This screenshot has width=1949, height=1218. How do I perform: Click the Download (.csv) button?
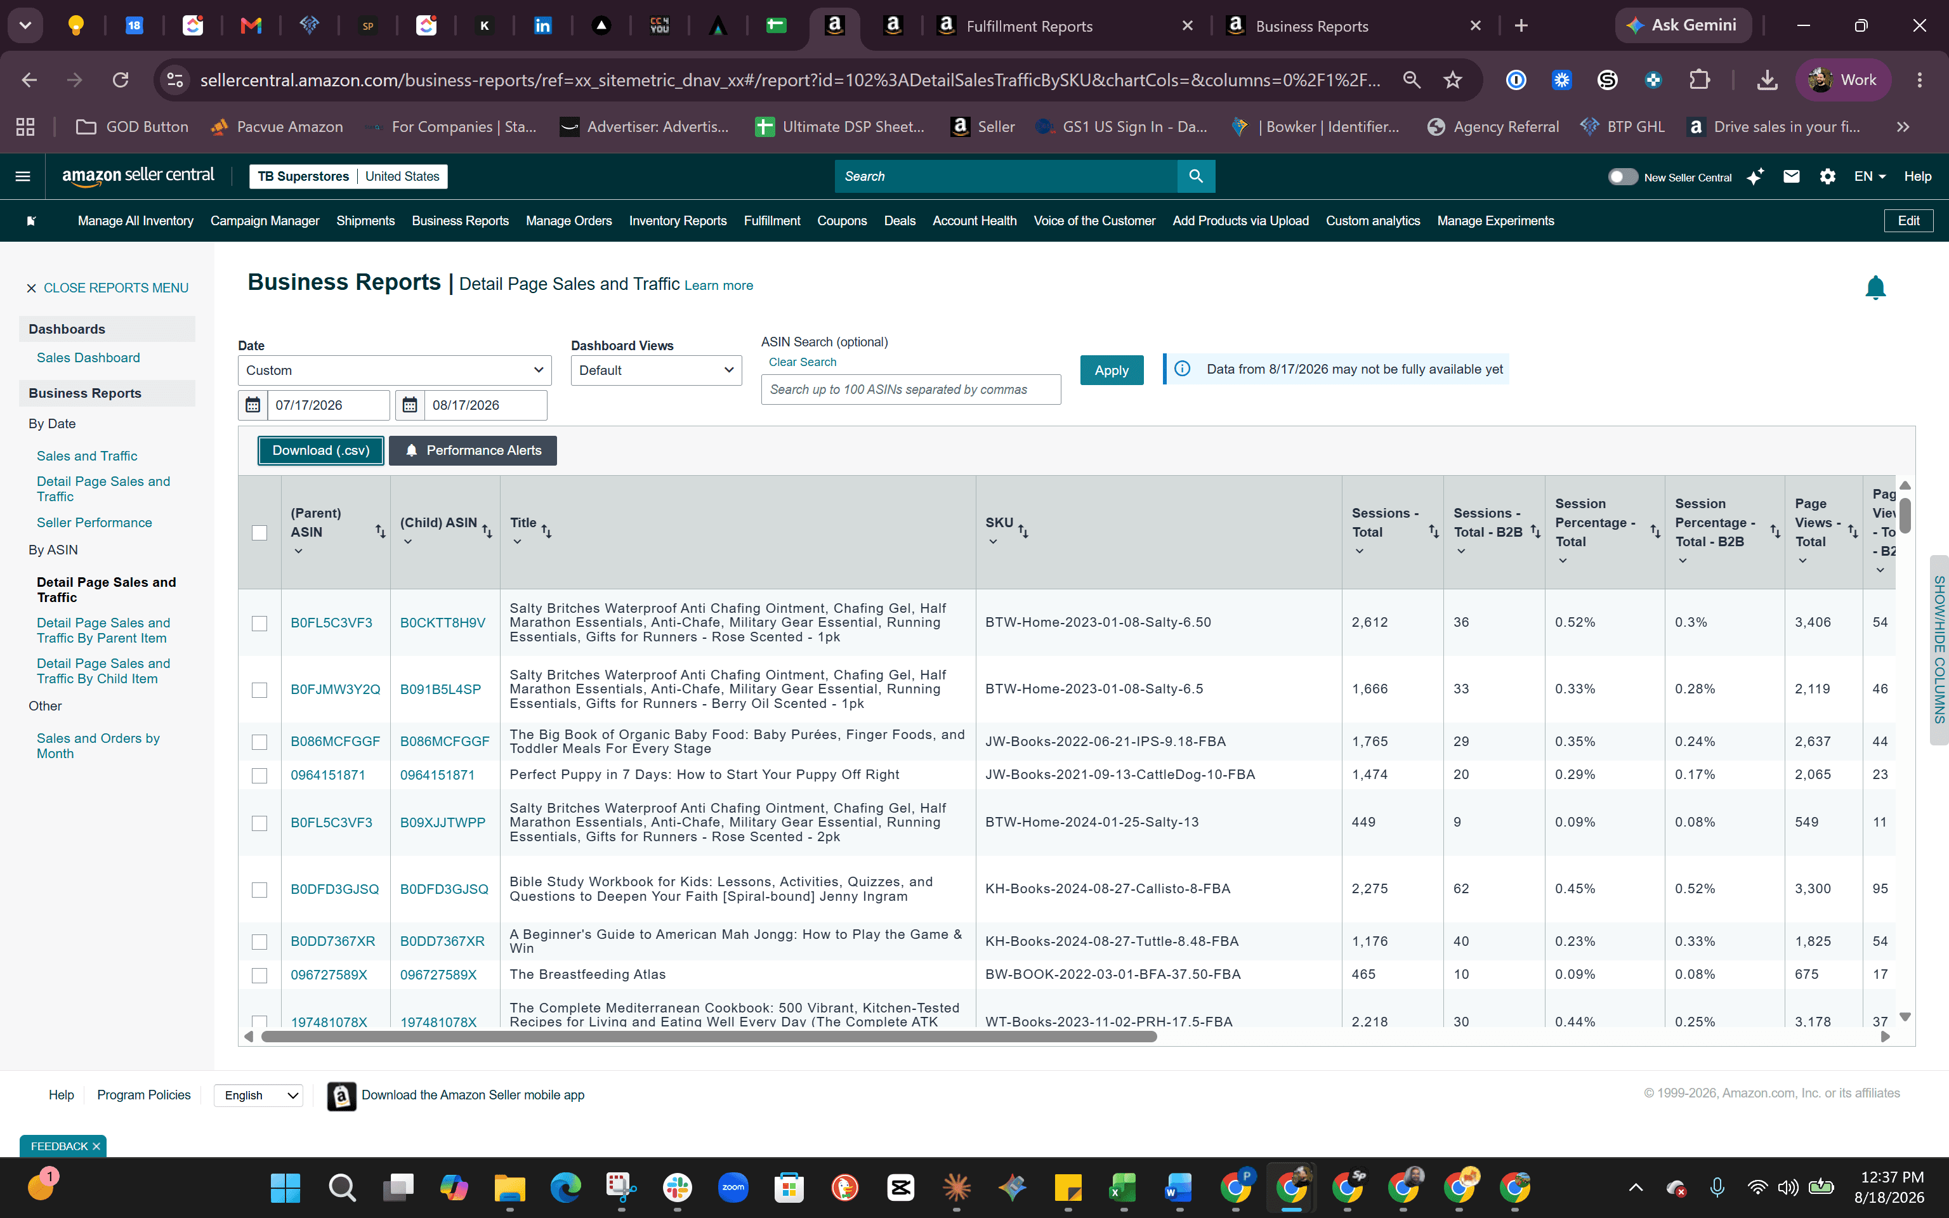(x=320, y=450)
